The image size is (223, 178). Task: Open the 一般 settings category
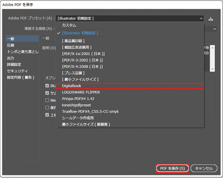(22, 39)
